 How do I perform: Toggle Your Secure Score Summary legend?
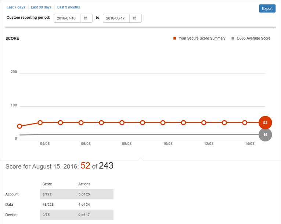pyautogui.click(x=199, y=38)
